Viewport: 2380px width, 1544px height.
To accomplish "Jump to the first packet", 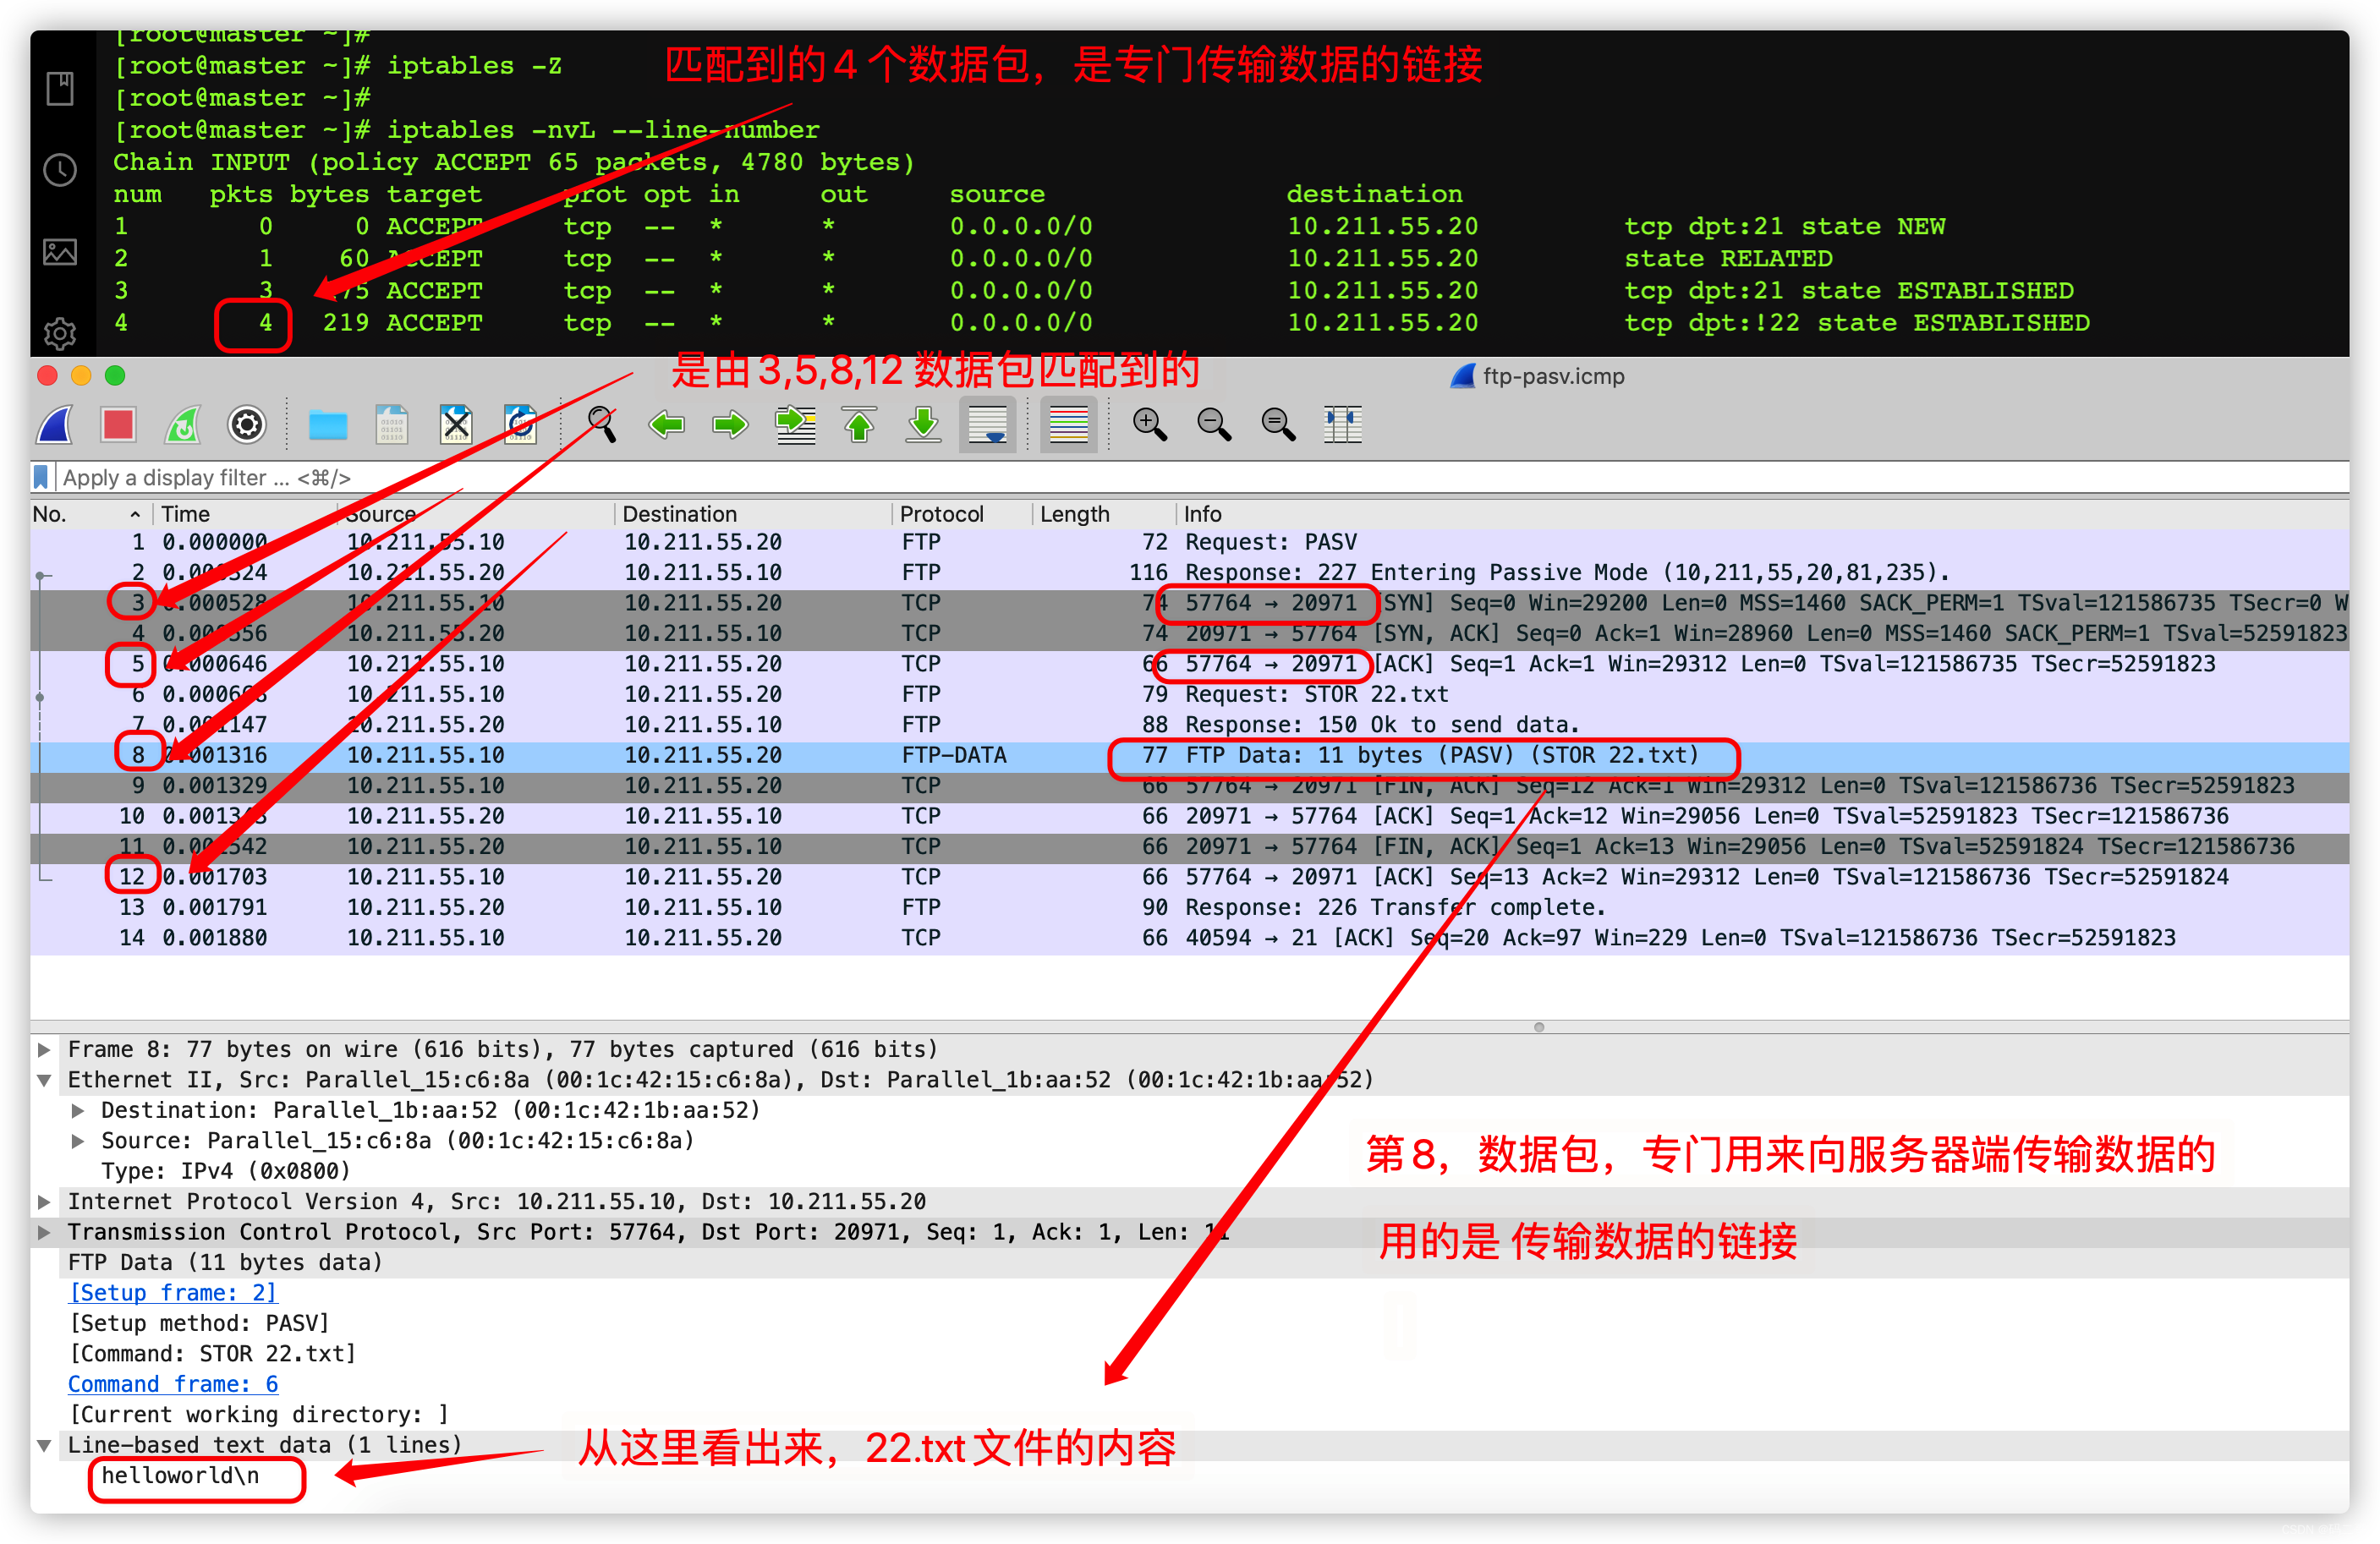I will (859, 425).
